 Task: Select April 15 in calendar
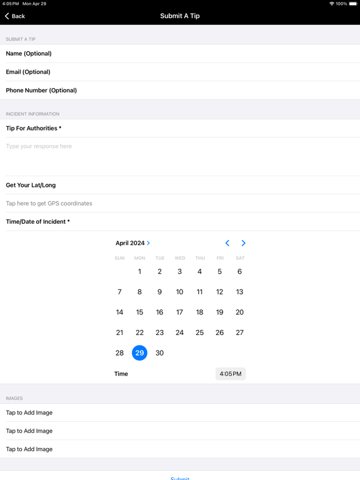click(139, 312)
